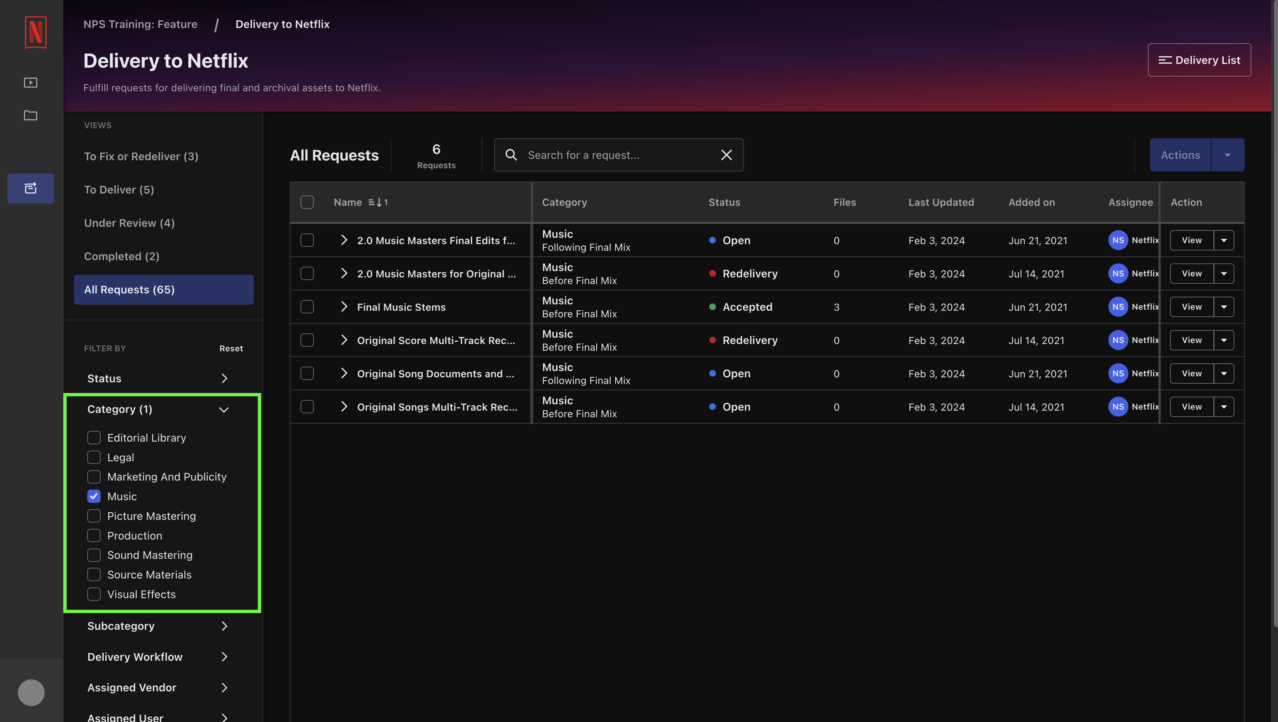The width and height of the screenshot is (1278, 722).
Task: Click the Actions button
Action: (x=1180, y=155)
